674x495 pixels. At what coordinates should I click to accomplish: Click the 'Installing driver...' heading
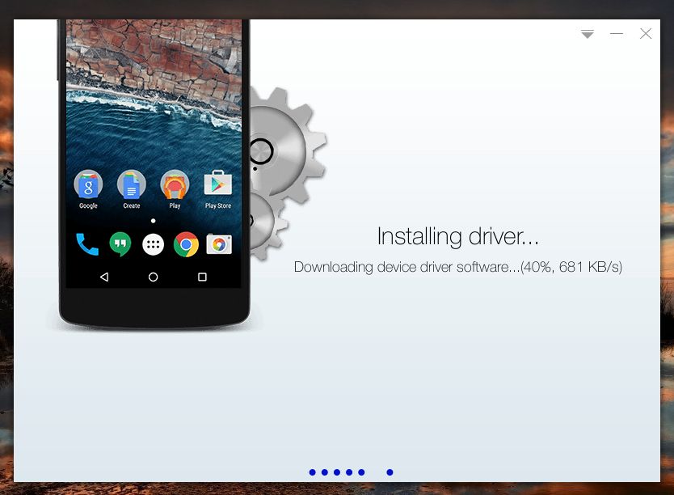457,236
